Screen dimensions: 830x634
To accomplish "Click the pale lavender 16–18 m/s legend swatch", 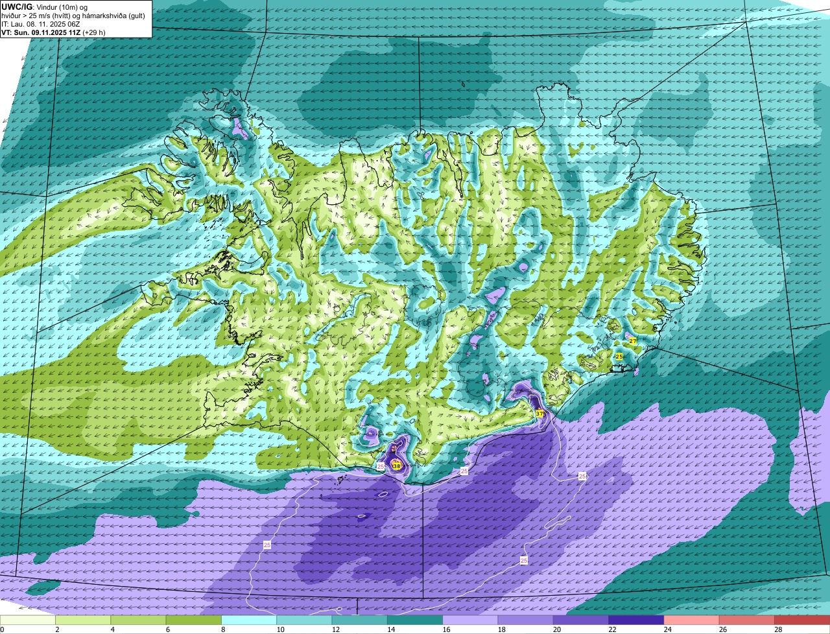I will pyautogui.click(x=470, y=620).
